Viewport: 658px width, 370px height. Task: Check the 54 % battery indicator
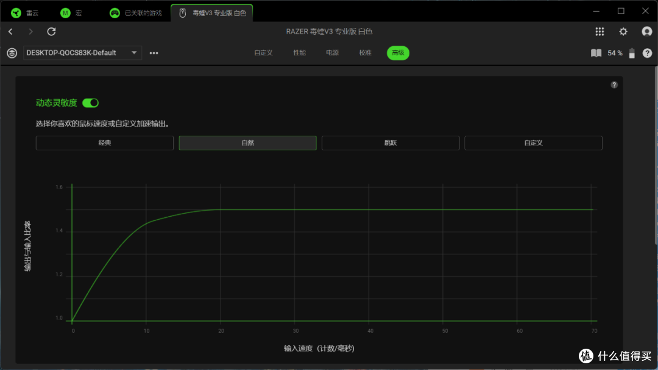621,53
